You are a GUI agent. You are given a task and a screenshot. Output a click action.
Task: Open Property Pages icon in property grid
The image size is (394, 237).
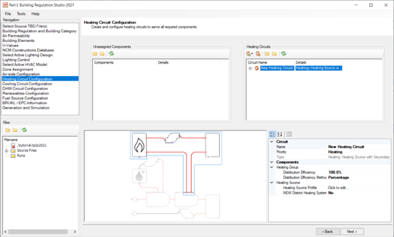point(289,134)
